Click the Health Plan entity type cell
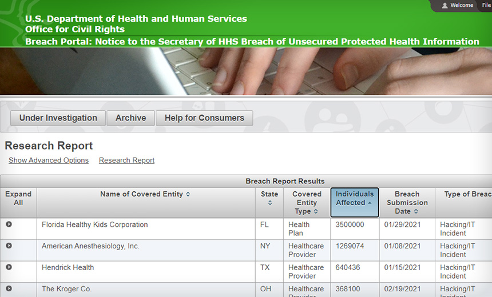Screen dimensions: 492x297 point(307,228)
